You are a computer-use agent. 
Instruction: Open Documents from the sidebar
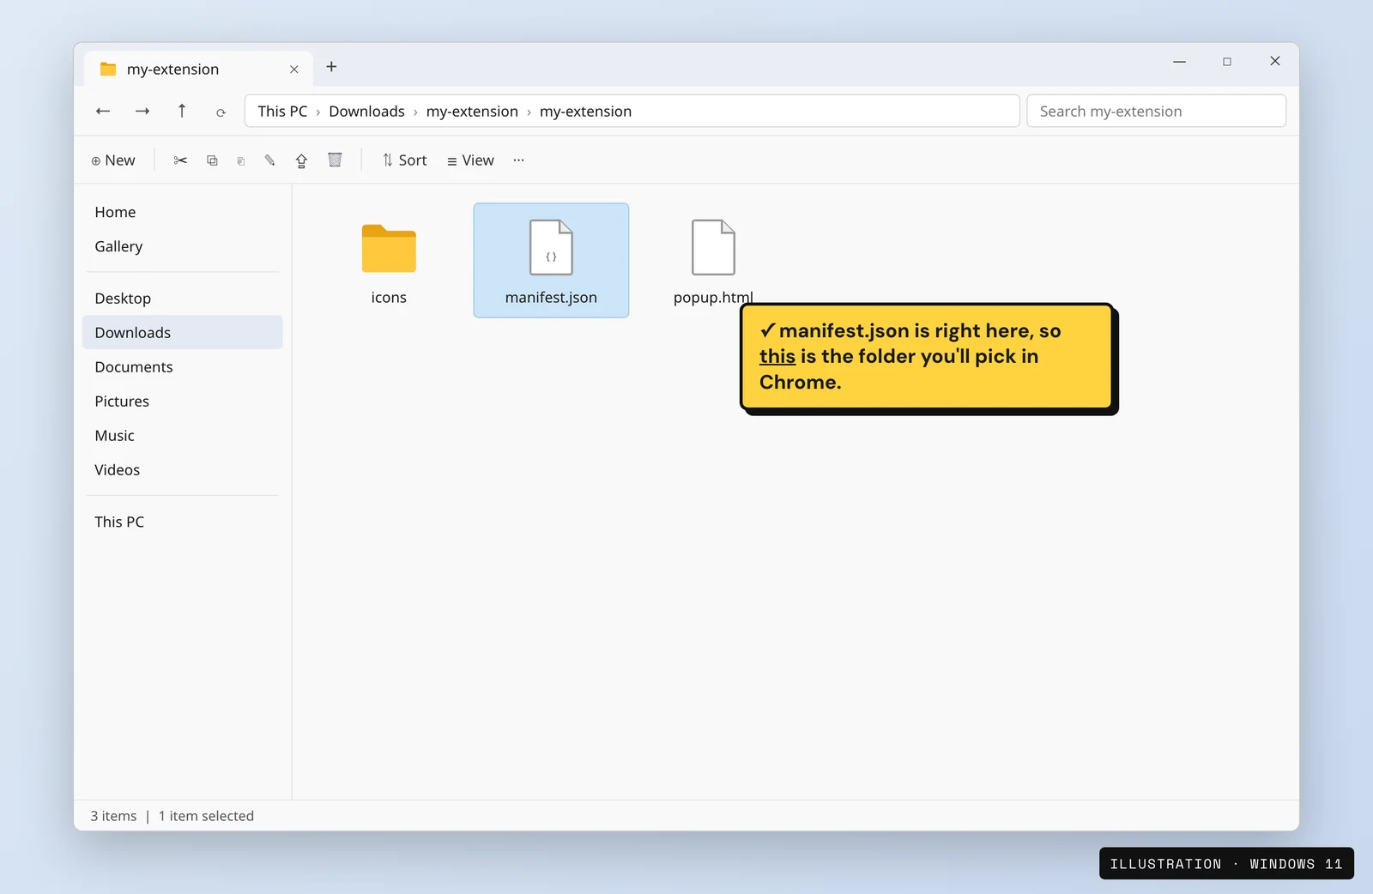coord(183,367)
